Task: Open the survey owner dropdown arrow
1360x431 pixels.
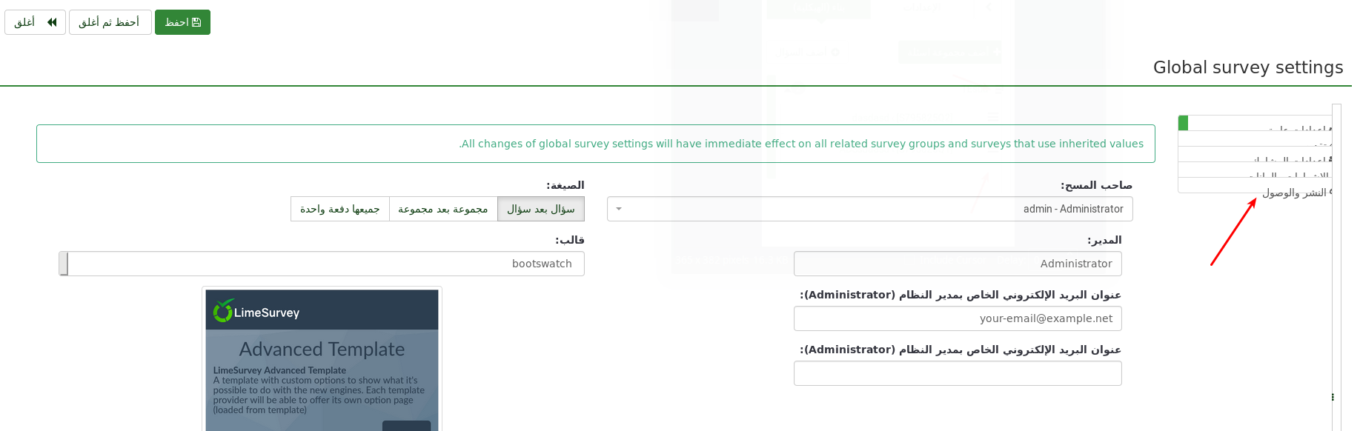Action: (619, 209)
